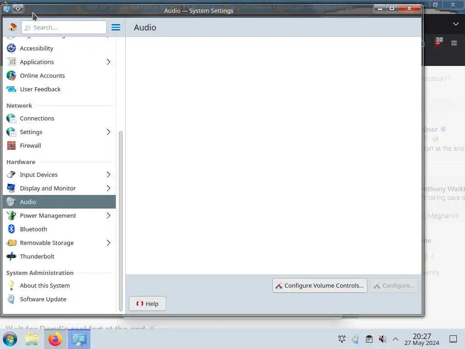
Task: Click the Audio speaker icon
Action: (x=11, y=202)
